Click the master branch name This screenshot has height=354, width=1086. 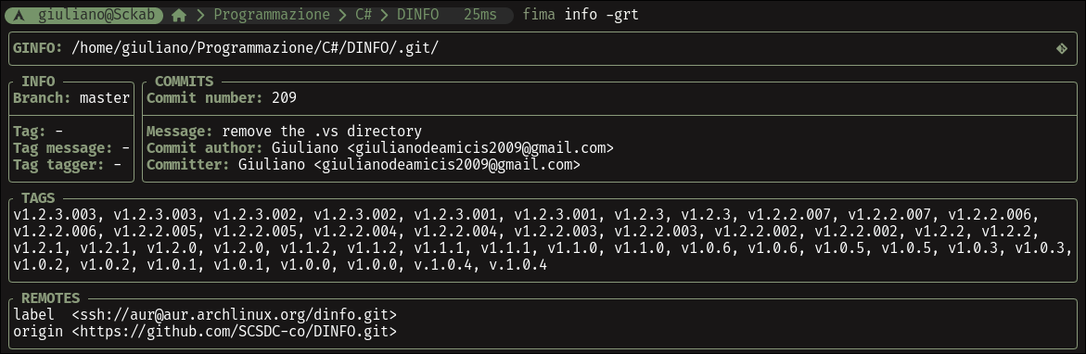pos(105,98)
